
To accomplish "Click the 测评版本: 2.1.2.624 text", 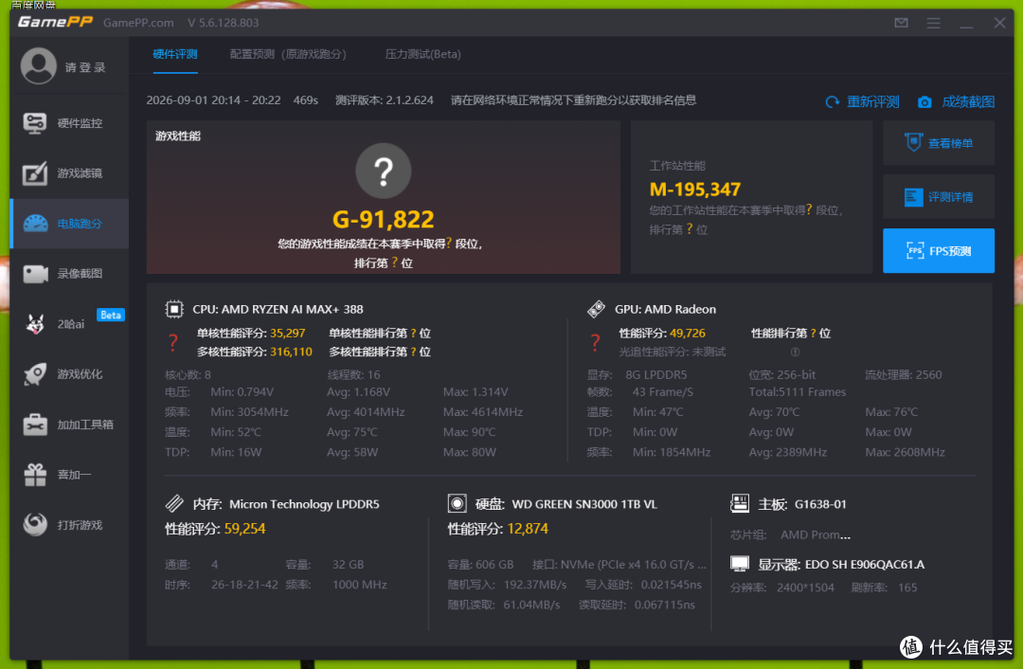I will point(385,100).
